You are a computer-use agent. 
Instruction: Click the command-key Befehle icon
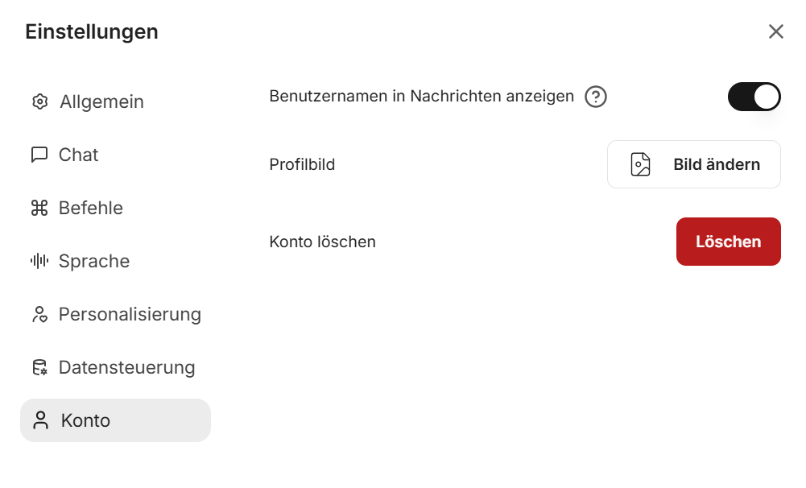tap(39, 208)
